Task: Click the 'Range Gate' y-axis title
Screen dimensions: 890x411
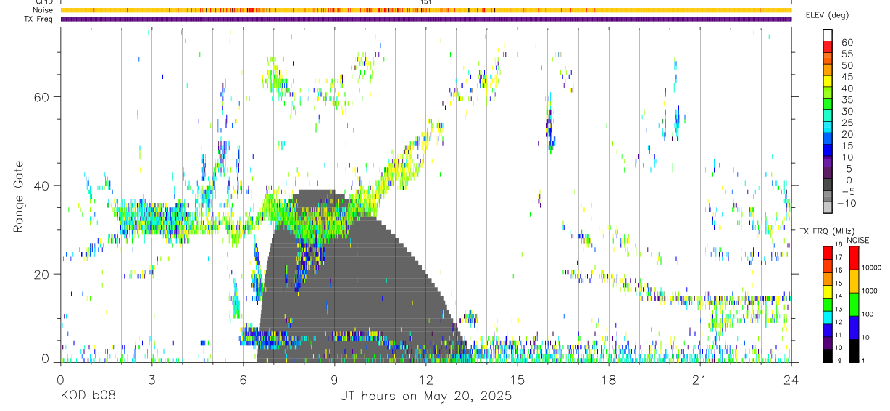Action: (x=20, y=196)
